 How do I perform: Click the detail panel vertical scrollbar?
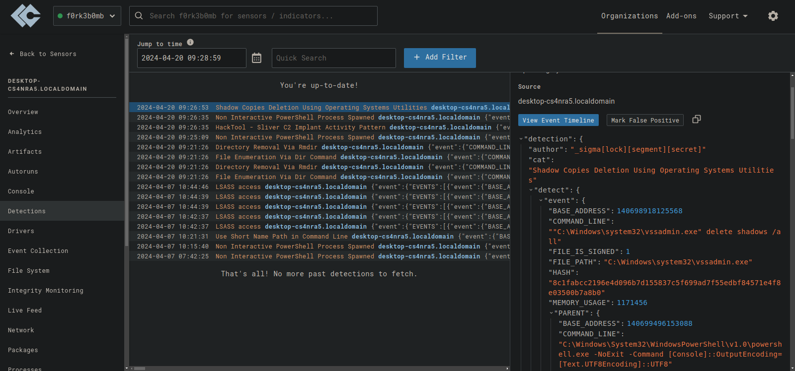click(x=793, y=114)
